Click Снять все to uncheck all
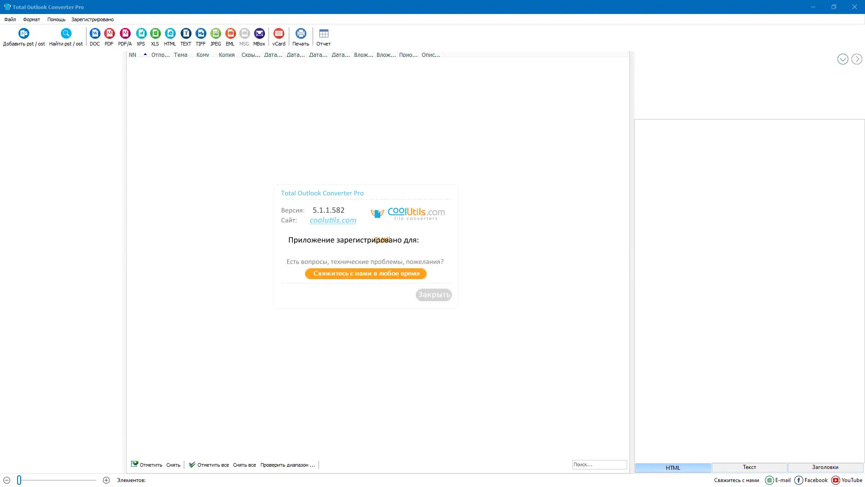Screen dimensions: 865x487 tap(244, 465)
